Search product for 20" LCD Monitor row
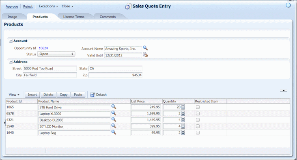297x160 pixels. [x=114, y=126]
